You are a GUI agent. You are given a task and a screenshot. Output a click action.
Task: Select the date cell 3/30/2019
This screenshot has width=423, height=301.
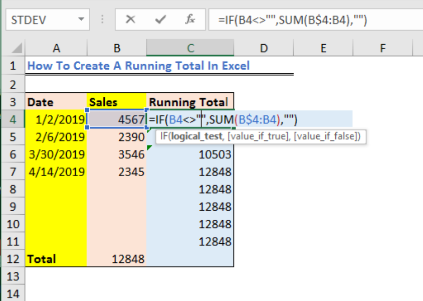tap(56, 154)
